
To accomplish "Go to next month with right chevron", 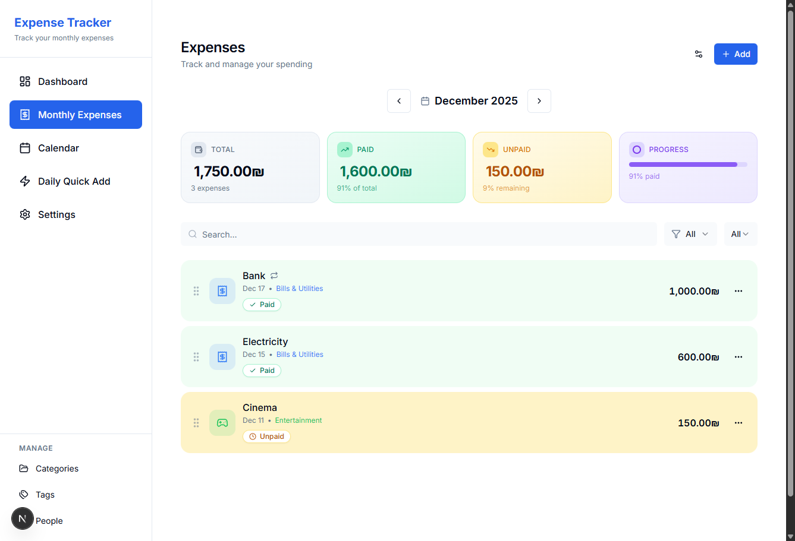I will click(539, 101).
